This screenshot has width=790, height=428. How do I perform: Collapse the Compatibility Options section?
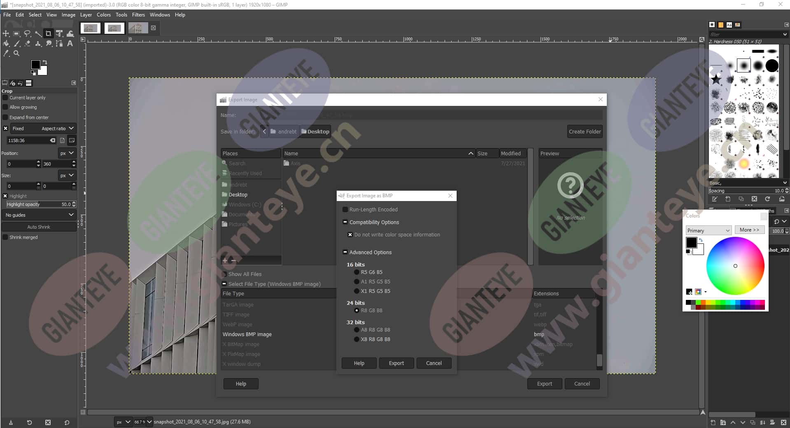click(345, 222)
